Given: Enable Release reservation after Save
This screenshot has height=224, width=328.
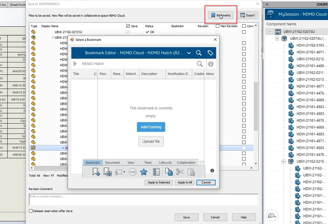Looking at the screenshot, I should [x=31, y=211].
